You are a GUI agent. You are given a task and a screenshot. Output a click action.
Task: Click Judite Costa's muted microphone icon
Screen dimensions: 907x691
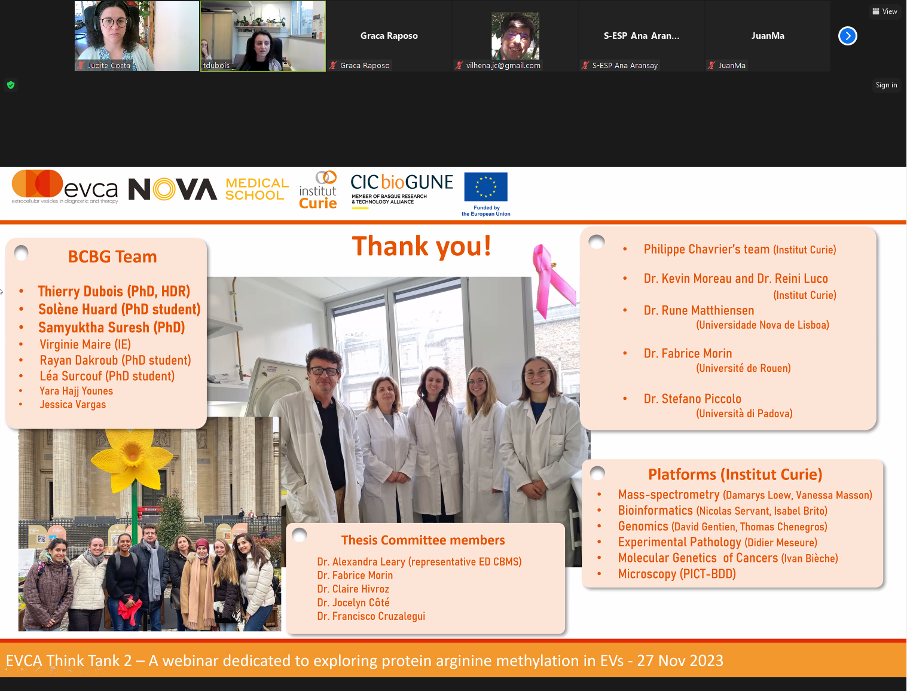tap(81, 66)
